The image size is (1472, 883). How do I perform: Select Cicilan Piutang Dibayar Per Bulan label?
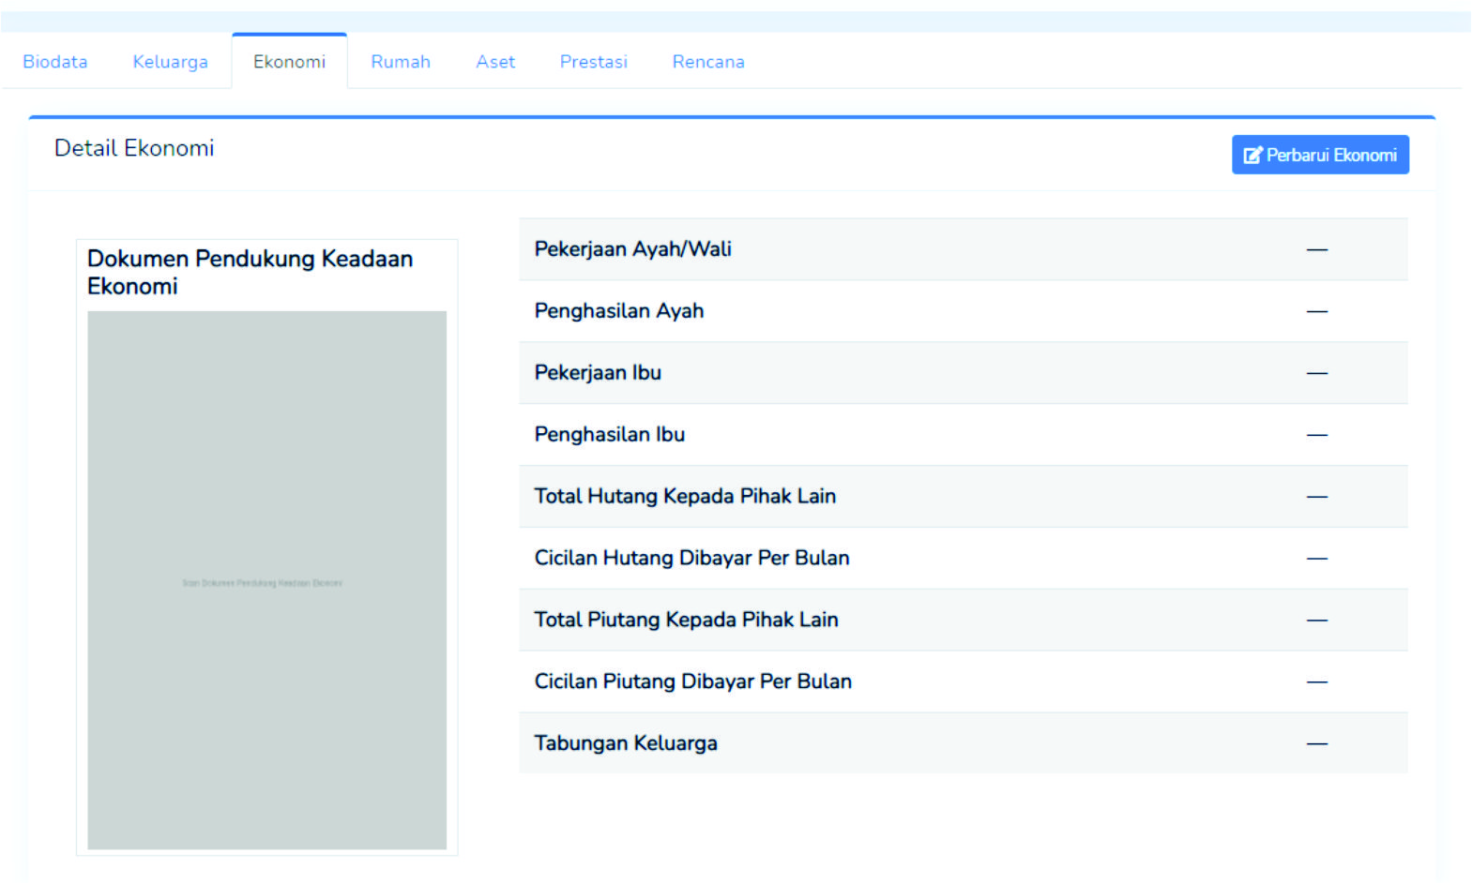click(692, 681)
